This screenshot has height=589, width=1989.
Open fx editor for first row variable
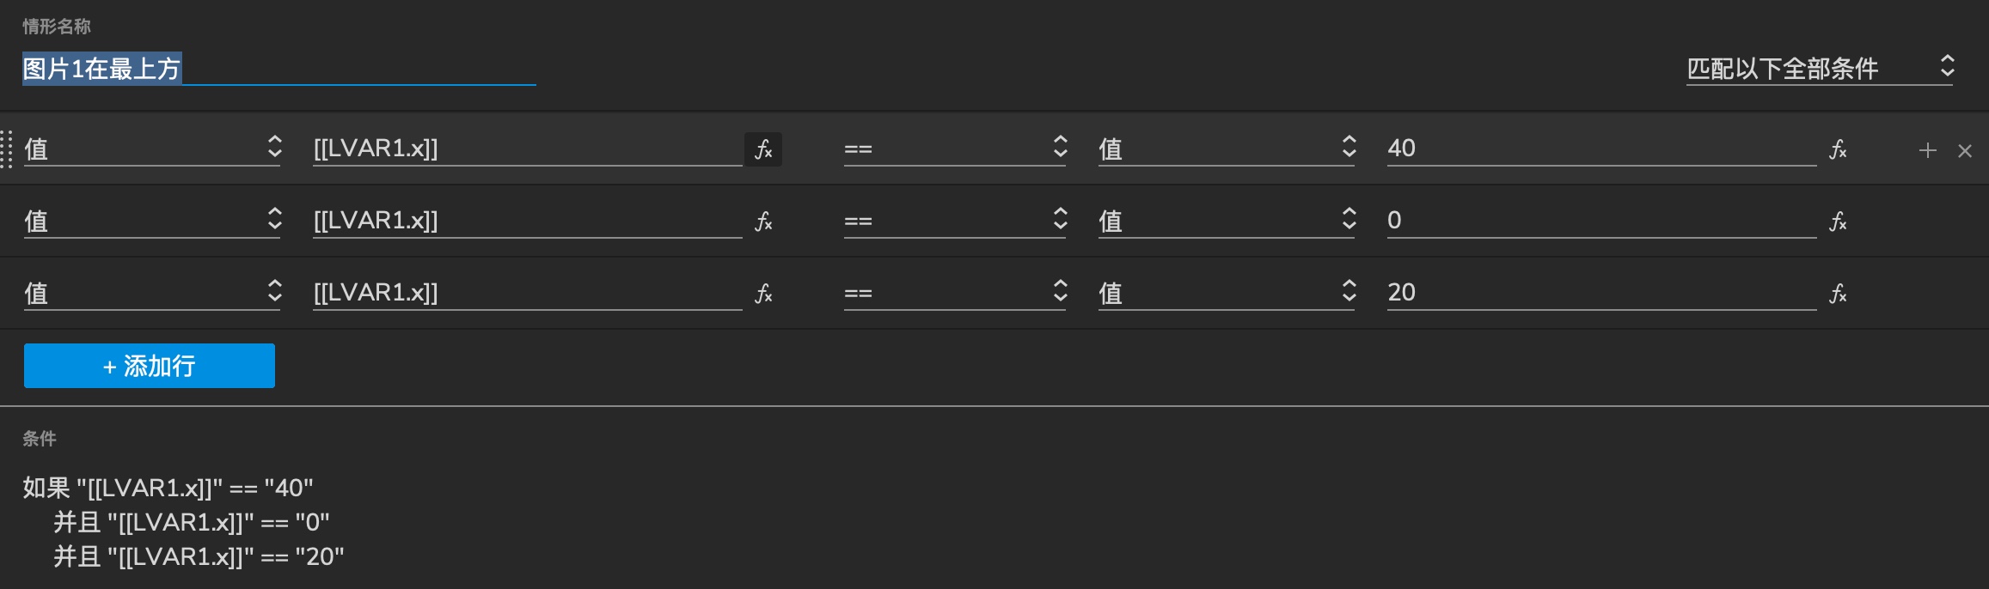(x=763, y=149)
